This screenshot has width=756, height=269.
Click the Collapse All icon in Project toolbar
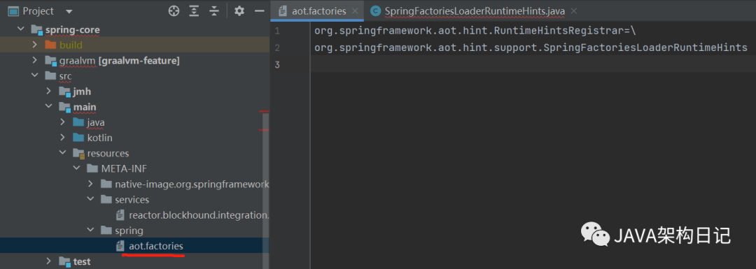tap(215, 10)
